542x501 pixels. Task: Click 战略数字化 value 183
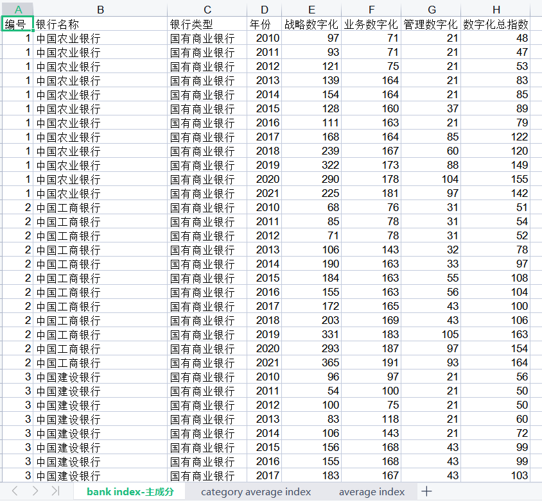[x=311, y=476]
